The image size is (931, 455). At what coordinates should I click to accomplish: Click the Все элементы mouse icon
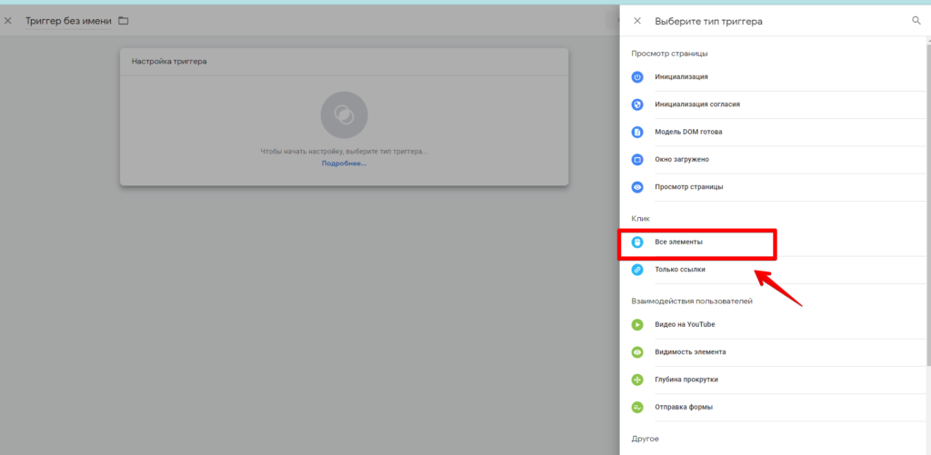point(637,242)
